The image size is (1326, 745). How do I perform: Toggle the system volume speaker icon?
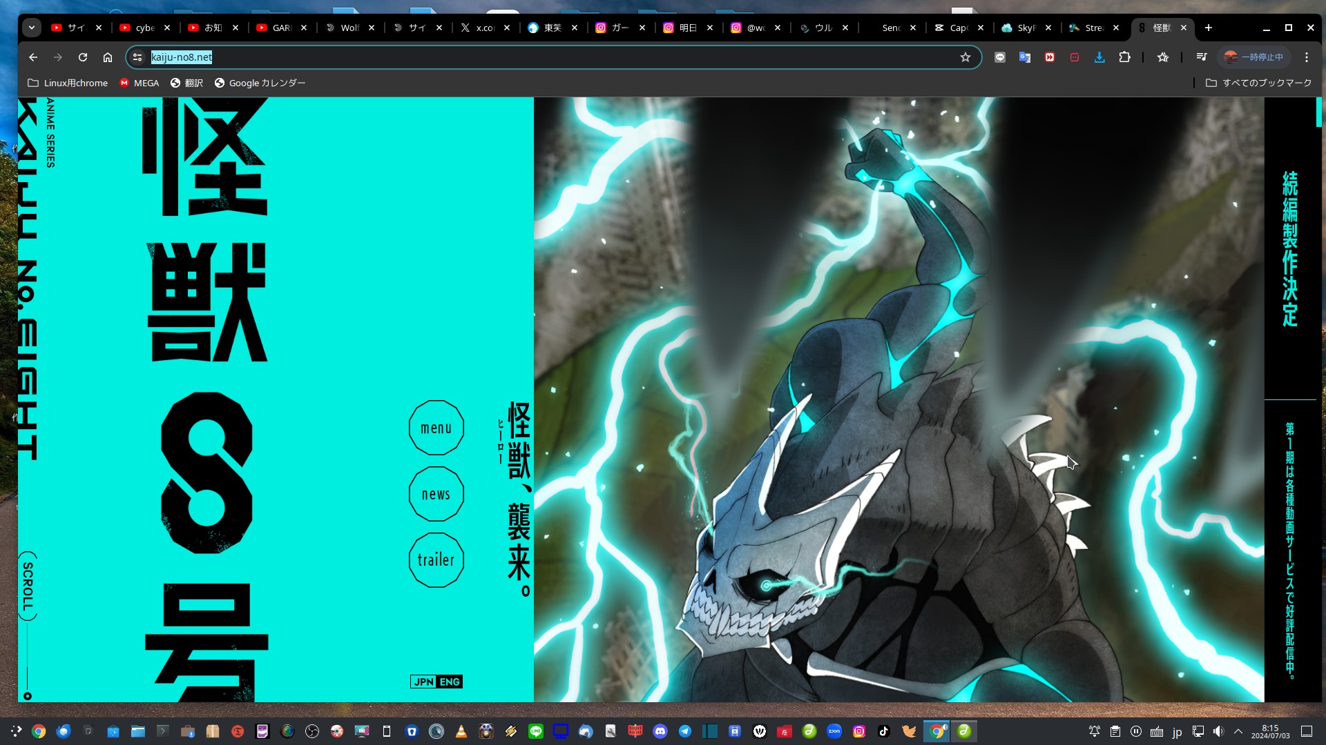[x=1218, y=731]
